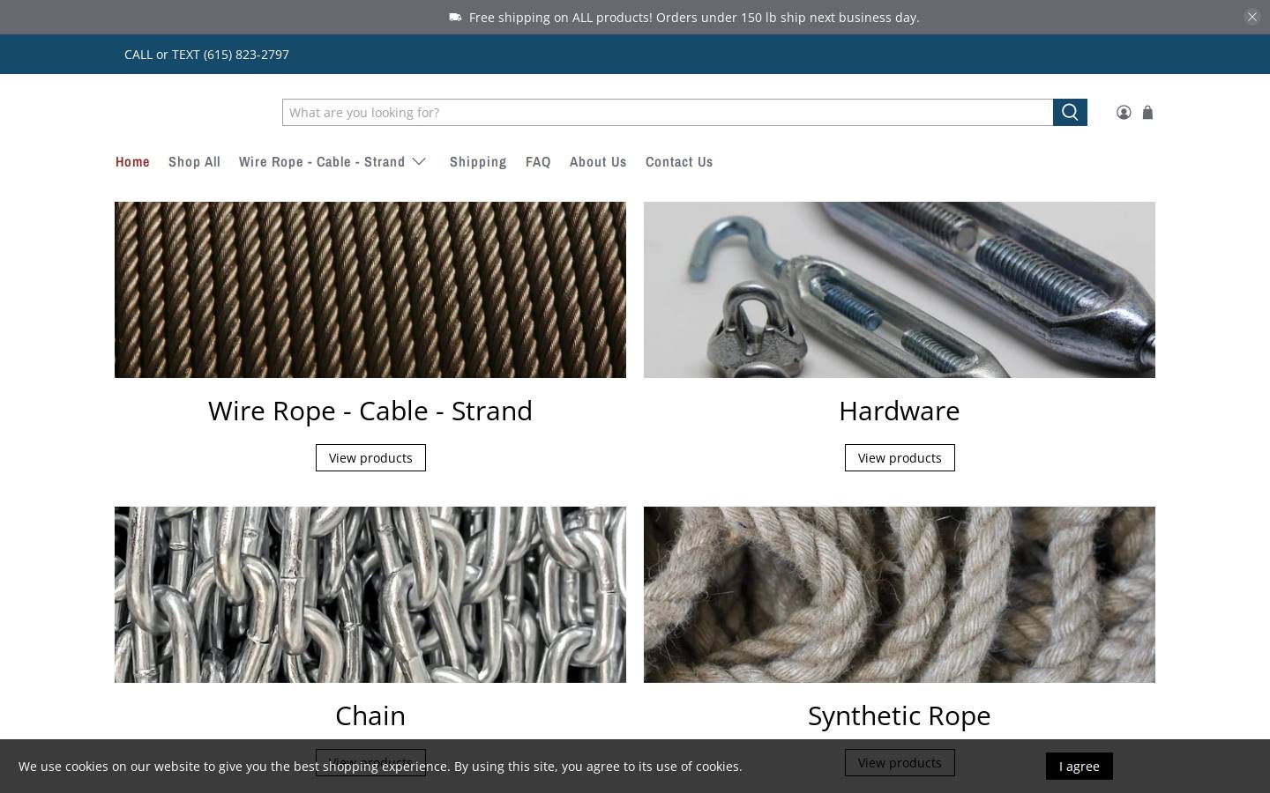1270x793 pixels.
Task: Accept cookies with I agree button
Action: [x=1079, y=766]
